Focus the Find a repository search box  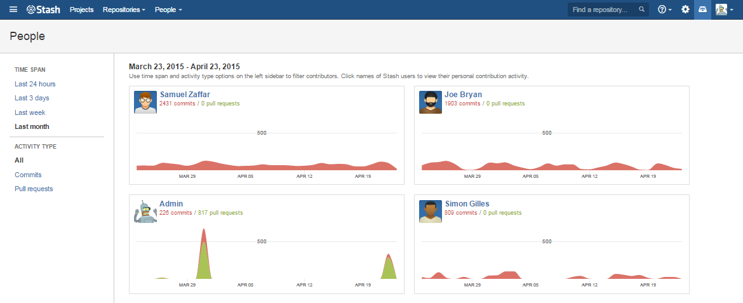(603, 10)
